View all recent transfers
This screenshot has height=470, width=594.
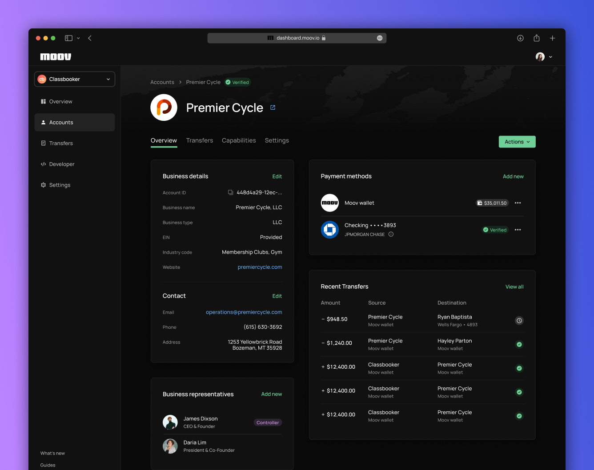(514, 287)
